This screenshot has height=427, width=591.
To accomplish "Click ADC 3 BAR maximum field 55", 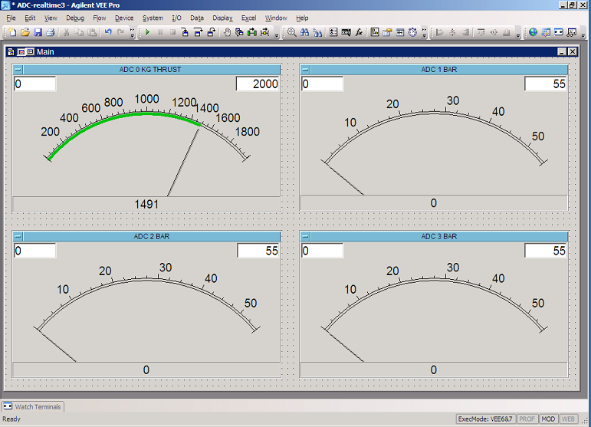I will (x=546, y=251).
